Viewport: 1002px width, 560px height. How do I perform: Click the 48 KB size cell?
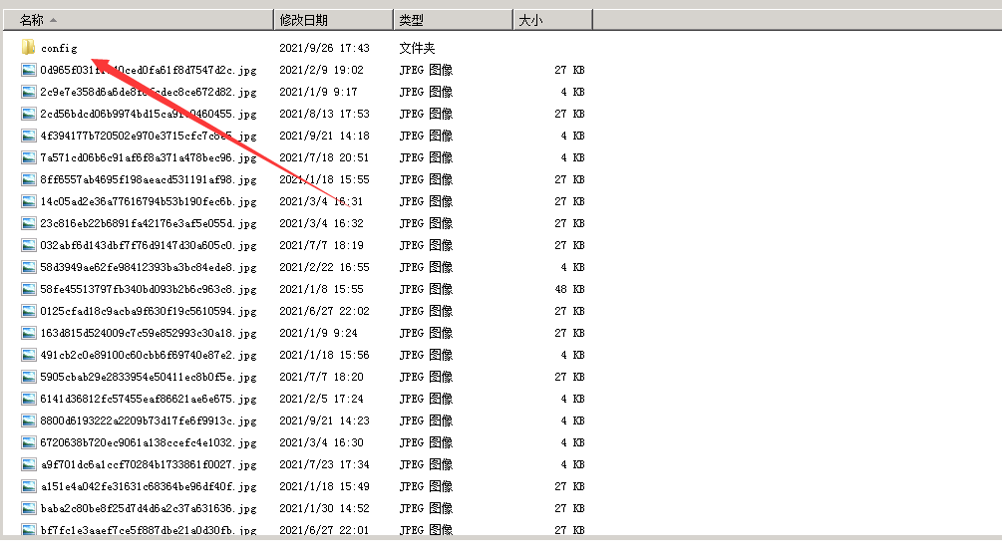coord(569,289)
